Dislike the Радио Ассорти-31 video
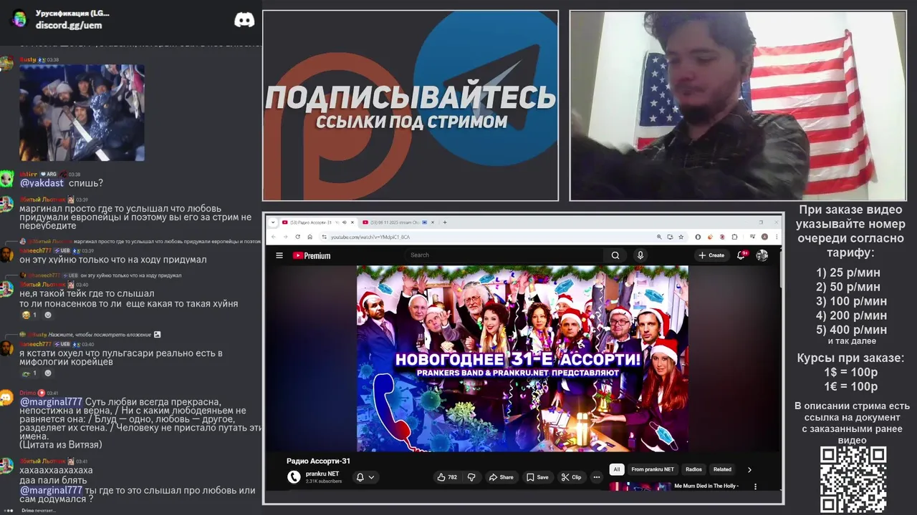 (x=471, y=477)
